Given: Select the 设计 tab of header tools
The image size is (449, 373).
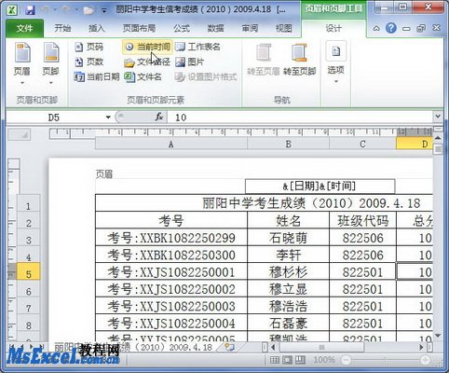Looking at the screenshot, I should pyautogui.click(x=333, y=28).
